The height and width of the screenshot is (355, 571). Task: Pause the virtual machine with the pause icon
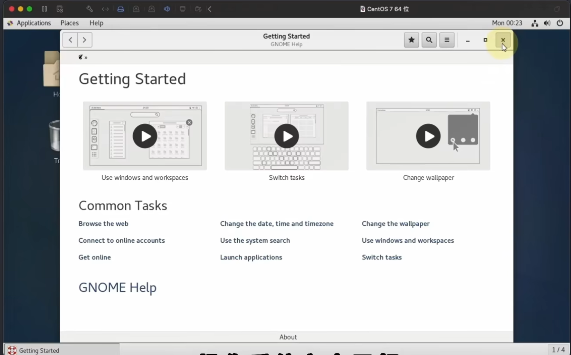coord(45,9)
